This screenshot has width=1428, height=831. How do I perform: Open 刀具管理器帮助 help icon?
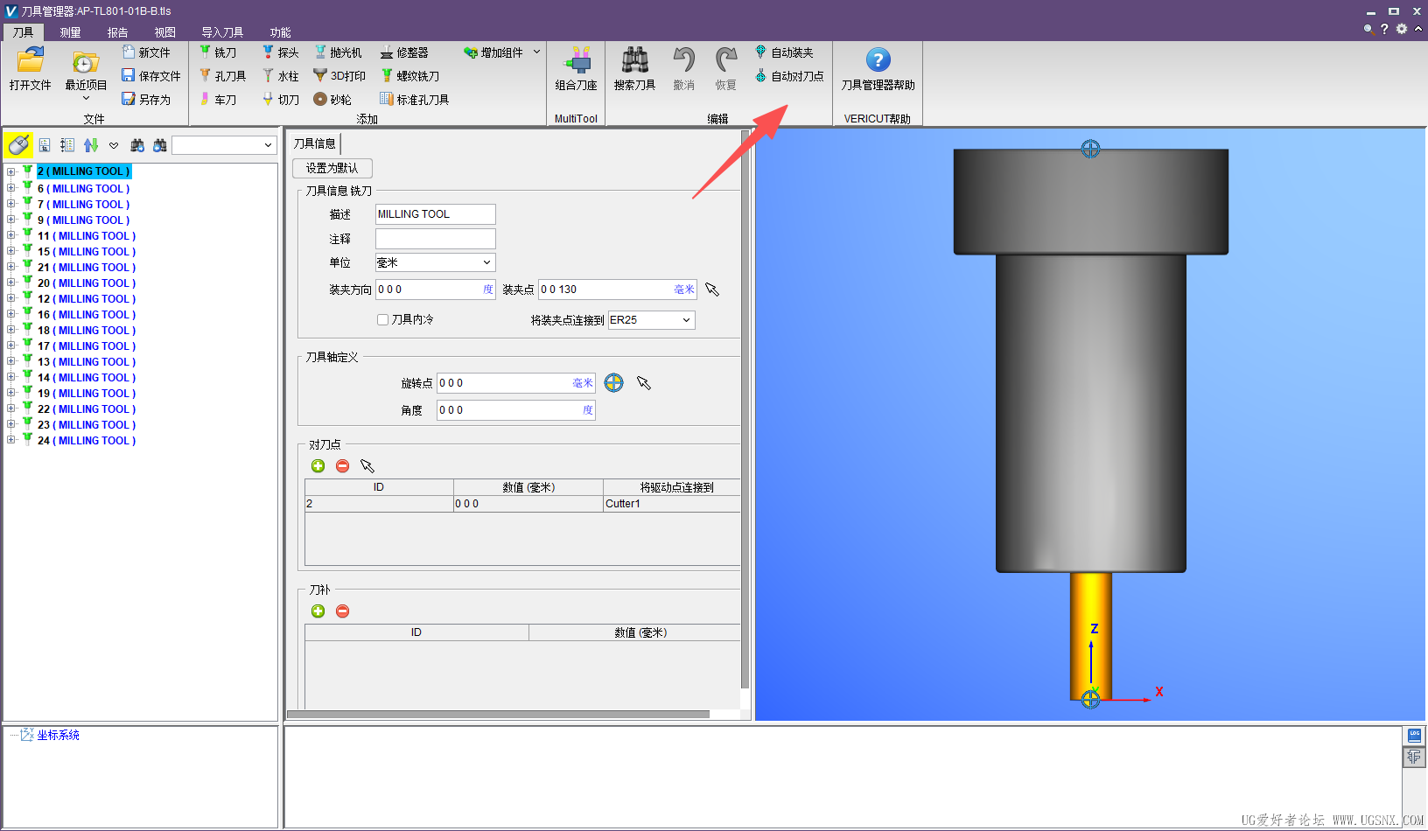[878, 60]
